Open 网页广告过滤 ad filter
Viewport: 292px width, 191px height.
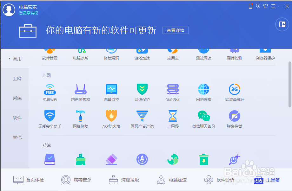142,119
